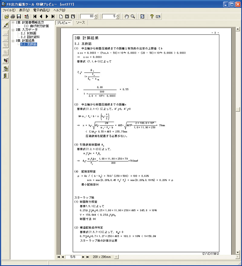Viewport: 242px width, 266px height.
Task: Maximize the F8出力編集ツール window
Action: [232, 4]
